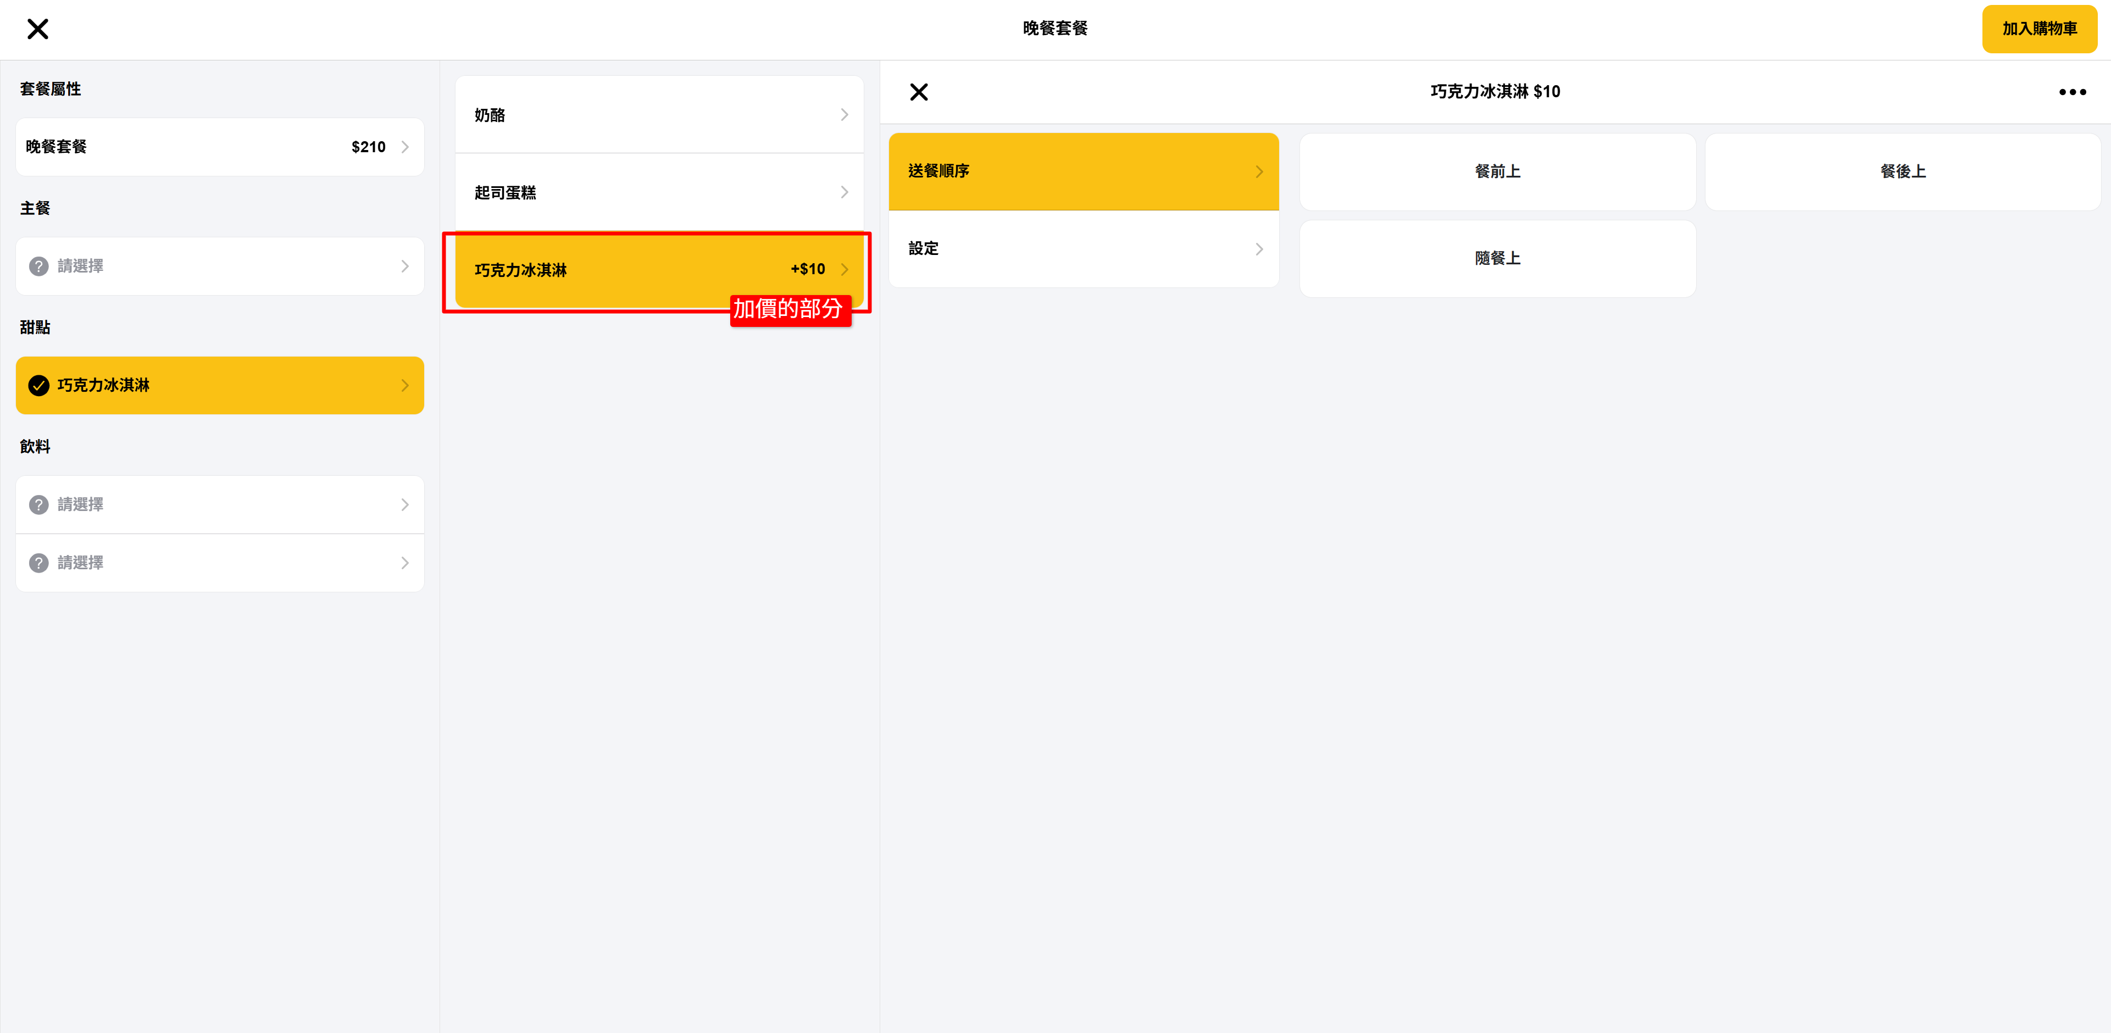
Task: Click question mark icon under 主餐
Action: pyautogui.click(x=38, y=266)
